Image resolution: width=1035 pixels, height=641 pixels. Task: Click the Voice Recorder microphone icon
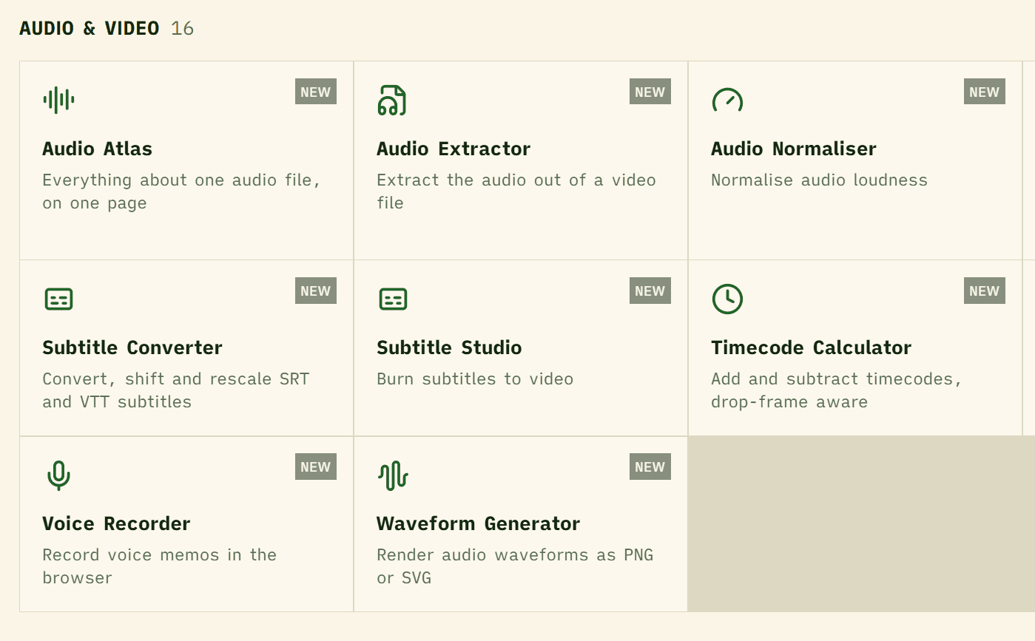pyautogui.click(x=58, y=475)
